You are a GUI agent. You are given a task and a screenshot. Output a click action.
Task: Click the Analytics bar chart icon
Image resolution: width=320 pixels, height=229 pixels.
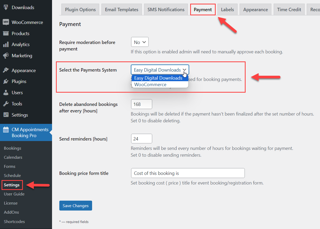[6, 44]
